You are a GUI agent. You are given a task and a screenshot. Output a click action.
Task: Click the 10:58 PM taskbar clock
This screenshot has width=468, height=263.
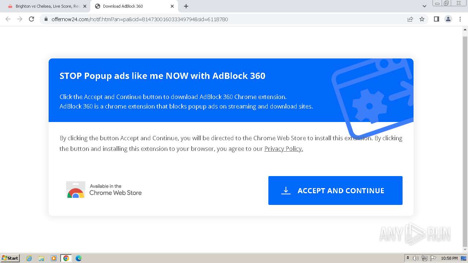(x=449, y=258)
